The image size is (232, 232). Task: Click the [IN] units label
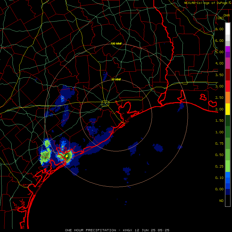[220, 18]
